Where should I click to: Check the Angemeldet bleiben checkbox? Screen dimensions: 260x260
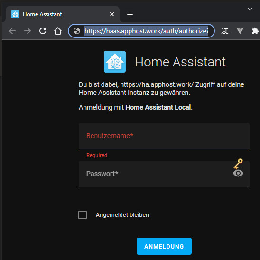pos(83,215)
